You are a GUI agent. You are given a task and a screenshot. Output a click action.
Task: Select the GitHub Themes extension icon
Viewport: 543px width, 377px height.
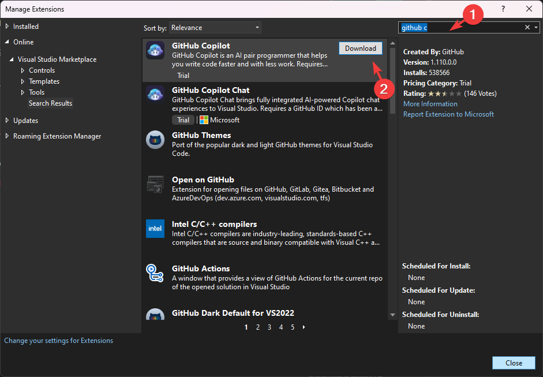click(x=155, y=140)
